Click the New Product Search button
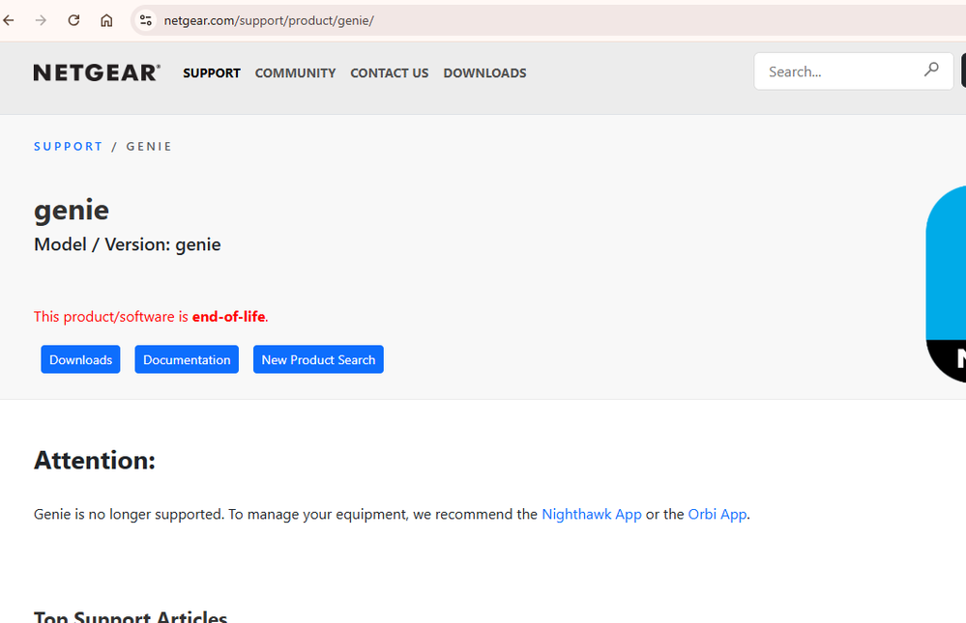 coord(318,359)
